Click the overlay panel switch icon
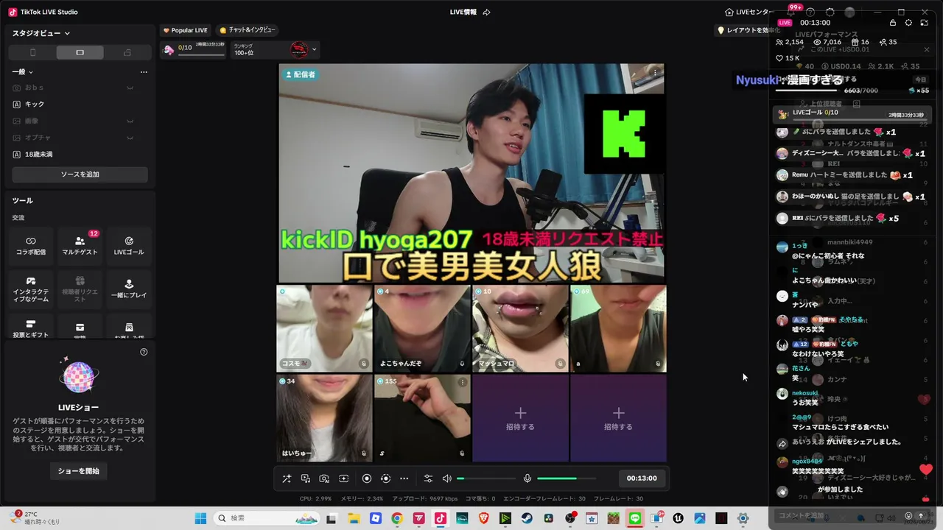This screenshot has height=530, width=943. click(x=924, y=23)
